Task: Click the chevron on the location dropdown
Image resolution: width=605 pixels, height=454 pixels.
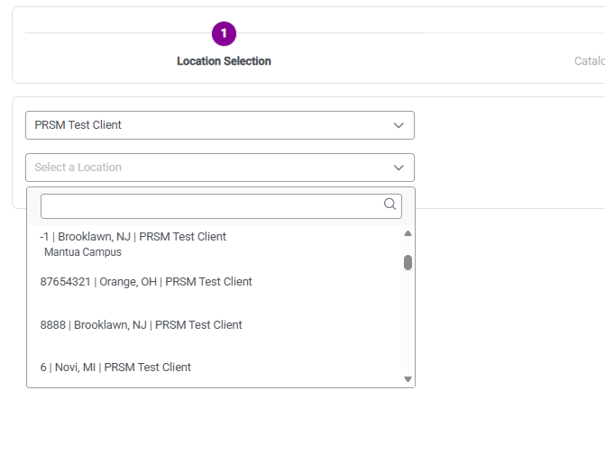Action: [x=399, y=168]
